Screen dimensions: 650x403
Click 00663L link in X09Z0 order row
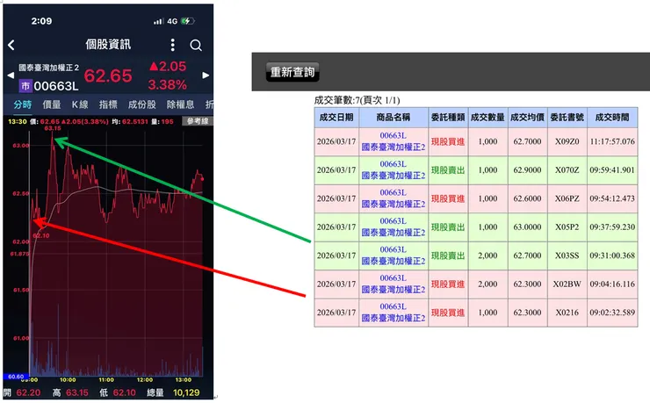tap(393, 135)
